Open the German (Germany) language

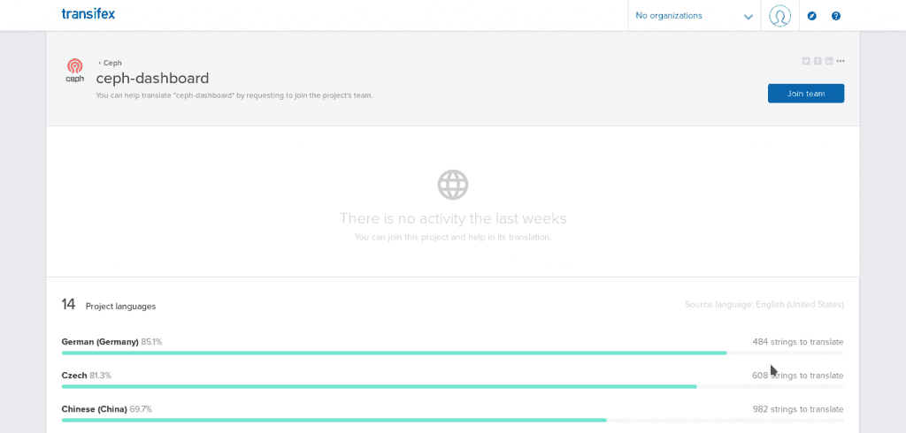point(100,341)
